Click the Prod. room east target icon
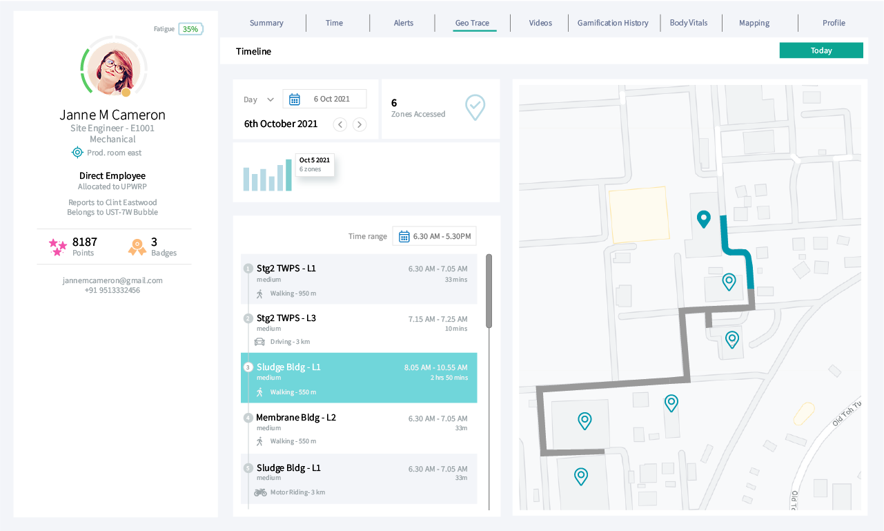 [x=77, y=153]
